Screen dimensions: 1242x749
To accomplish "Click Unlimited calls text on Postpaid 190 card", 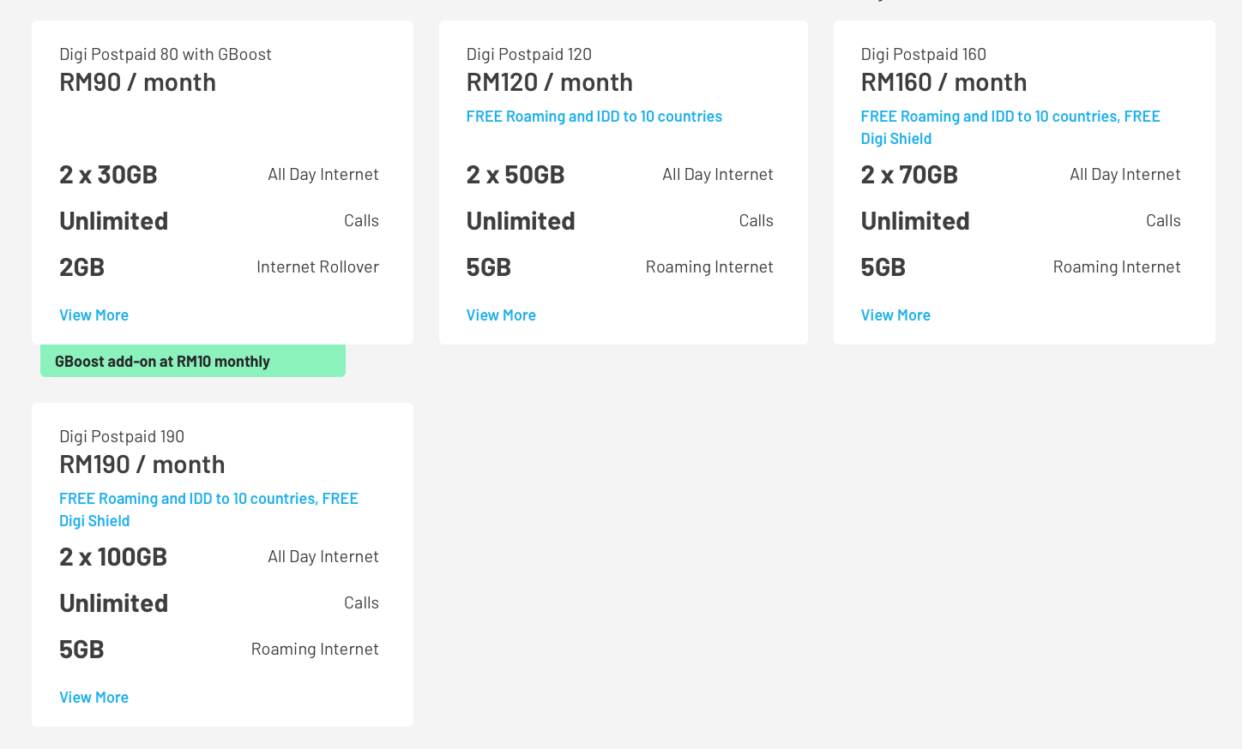I will (113, 603).
